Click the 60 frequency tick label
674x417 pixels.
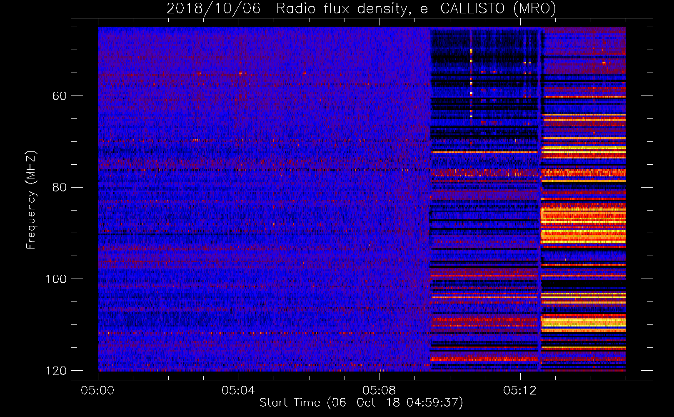click(x=60, y=96)
